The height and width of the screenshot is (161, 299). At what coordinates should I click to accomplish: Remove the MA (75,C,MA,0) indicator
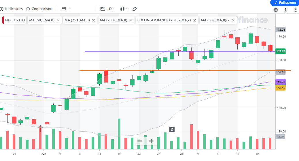point(93,20)
